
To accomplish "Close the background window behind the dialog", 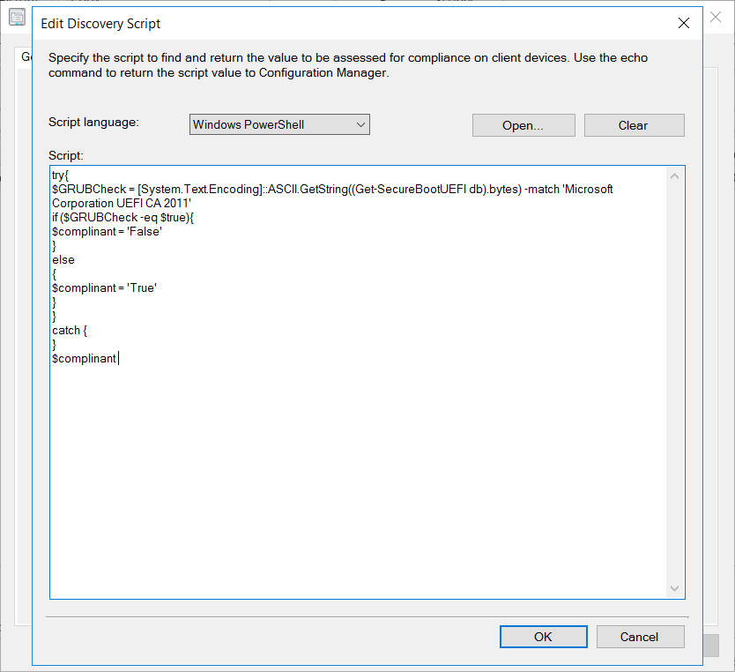I will point(716,18).
